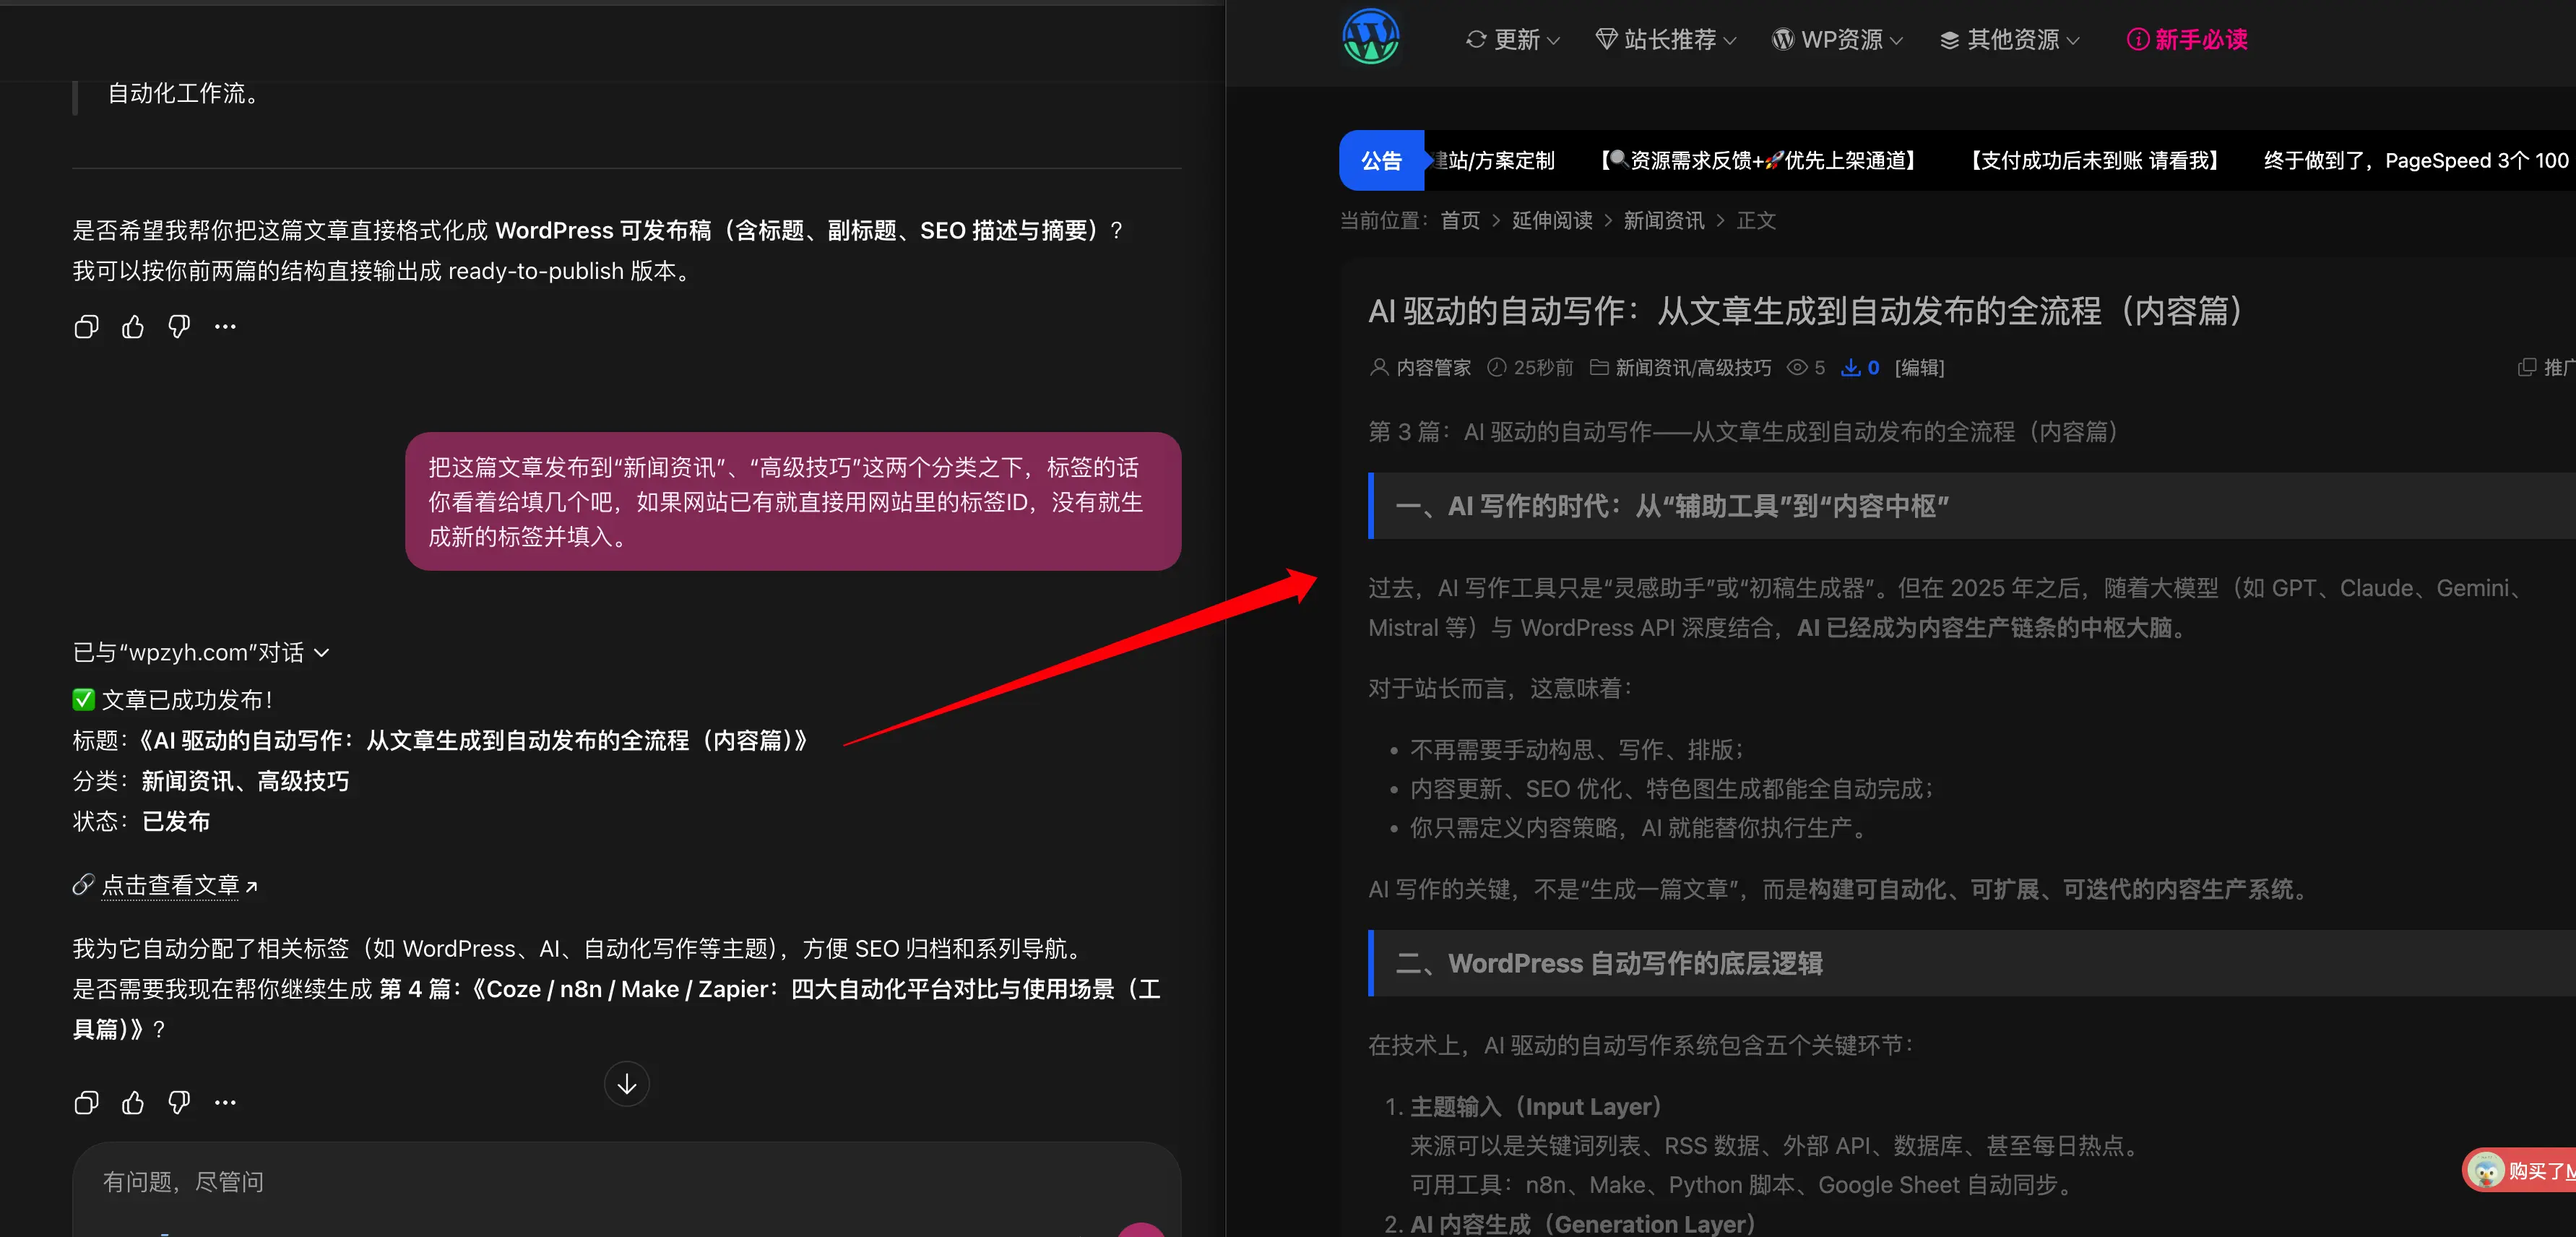Copy the 文章已成功发布 reply
This screenshot has width=2576, height=1237.
pos(86,1103)
